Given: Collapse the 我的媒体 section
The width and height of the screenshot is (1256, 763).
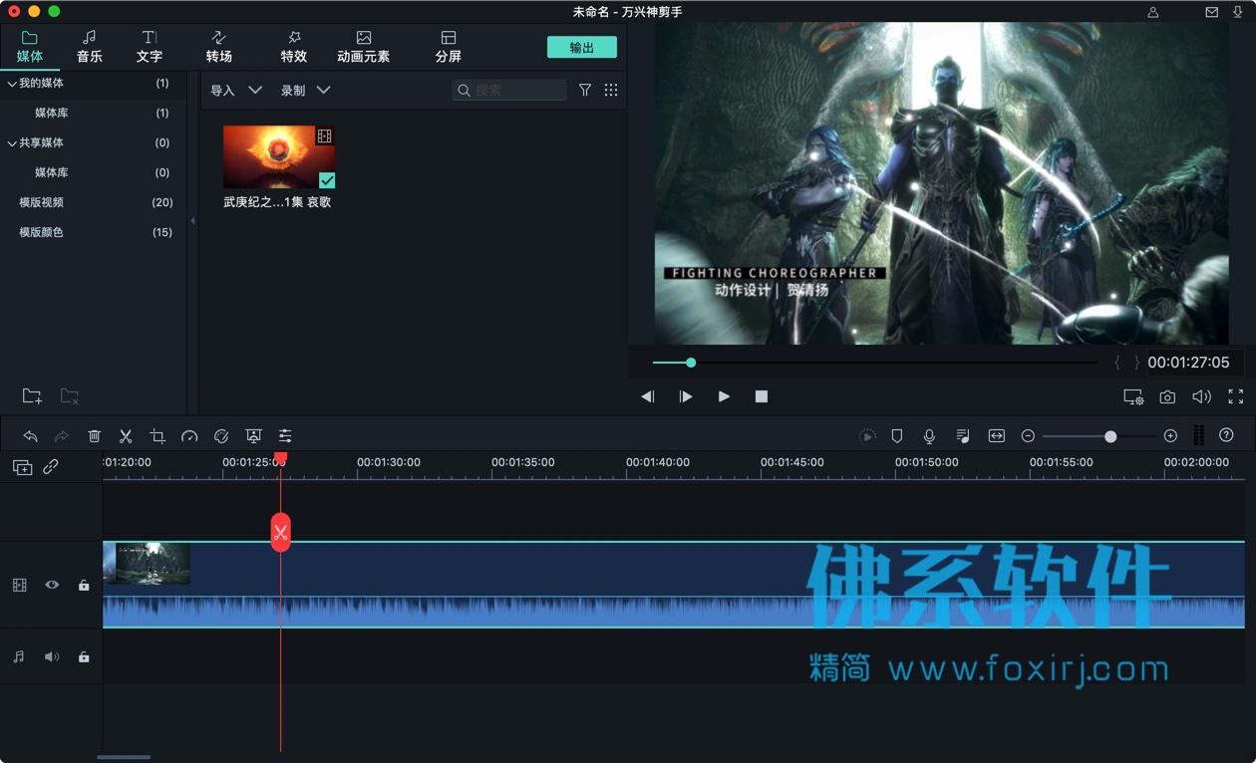Looking at the screenshot, I should tap(12, 84).
